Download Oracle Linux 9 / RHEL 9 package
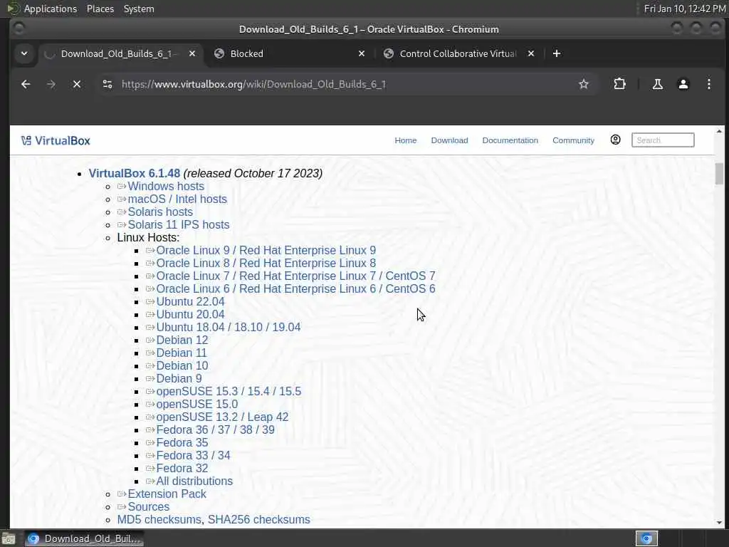This screenshot has height=547, width=729. [x=266, y=250]
